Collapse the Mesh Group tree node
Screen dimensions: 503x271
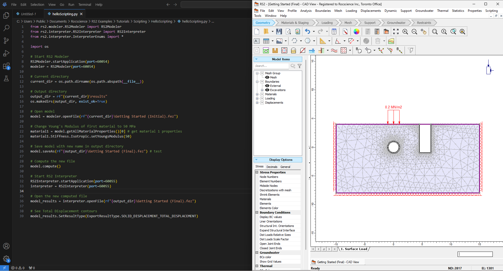click(x=257, y=73)
